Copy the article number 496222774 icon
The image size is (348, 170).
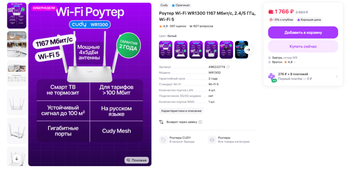click(x=228, y=67)
